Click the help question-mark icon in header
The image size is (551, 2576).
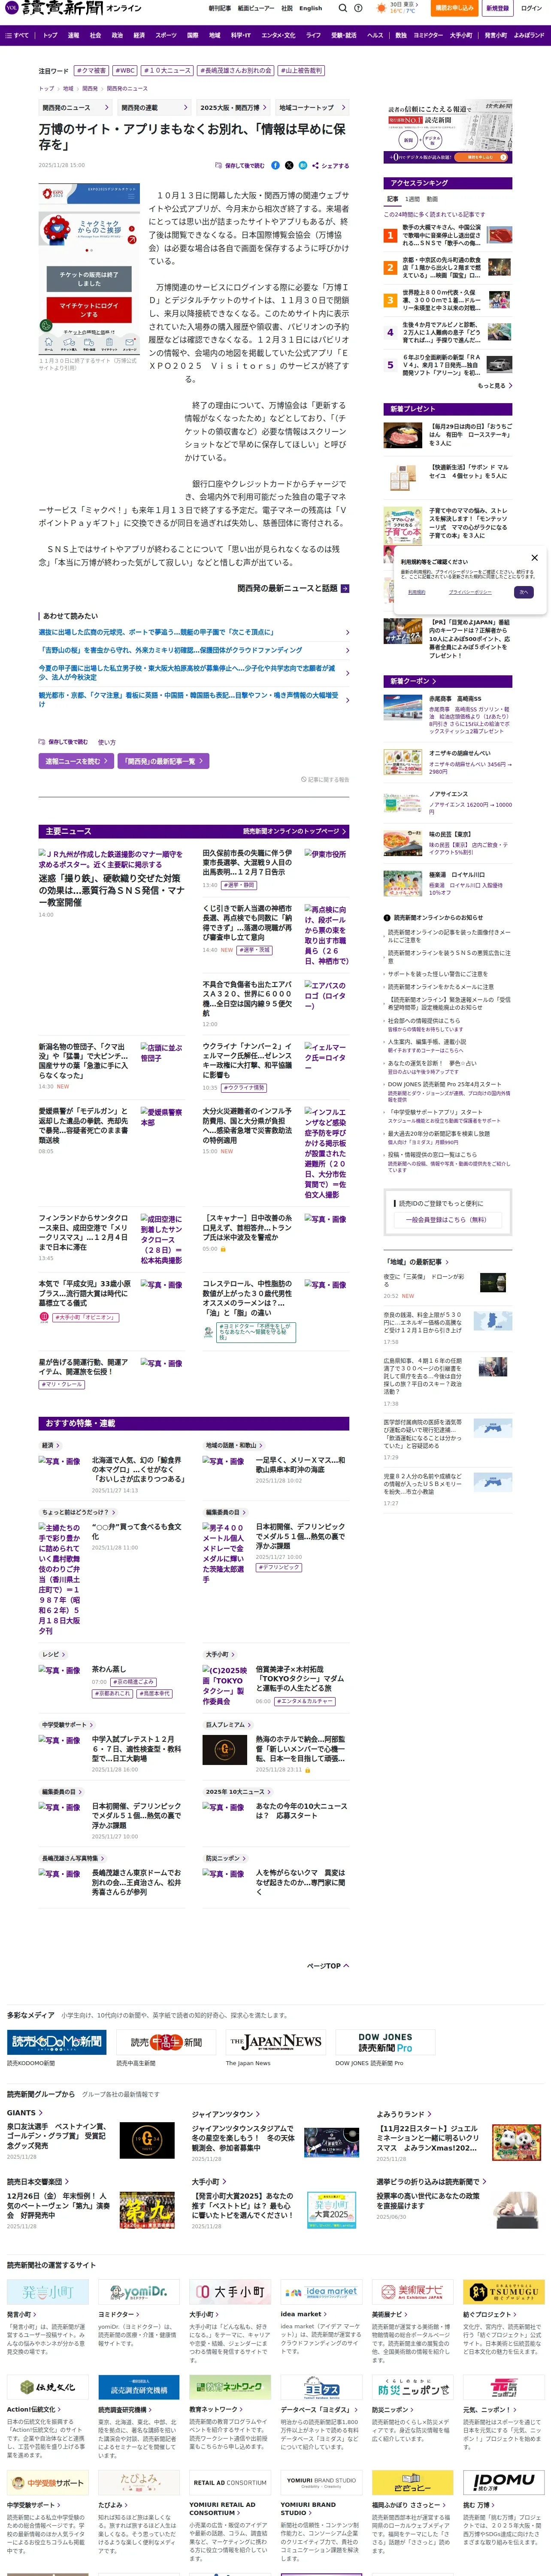coord(358,8)
